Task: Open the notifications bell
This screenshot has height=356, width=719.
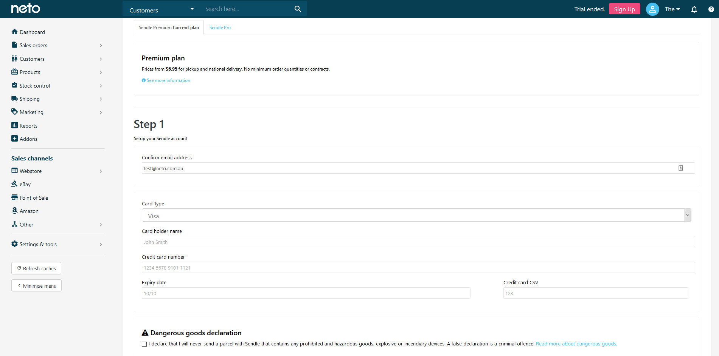Action: [x=694, y=9]
